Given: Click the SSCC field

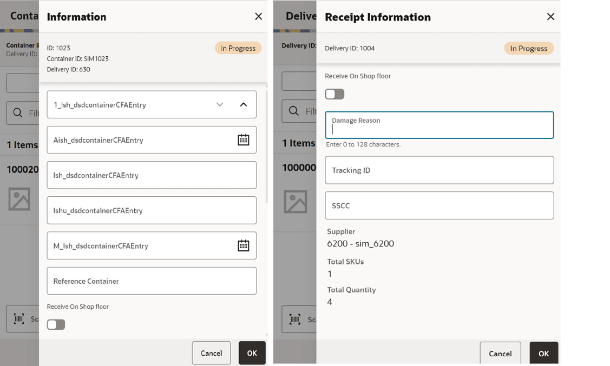Looking at the screenshot, I should pos(440,205).
